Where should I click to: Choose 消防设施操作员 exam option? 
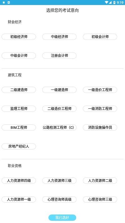[x=100, y=128]
